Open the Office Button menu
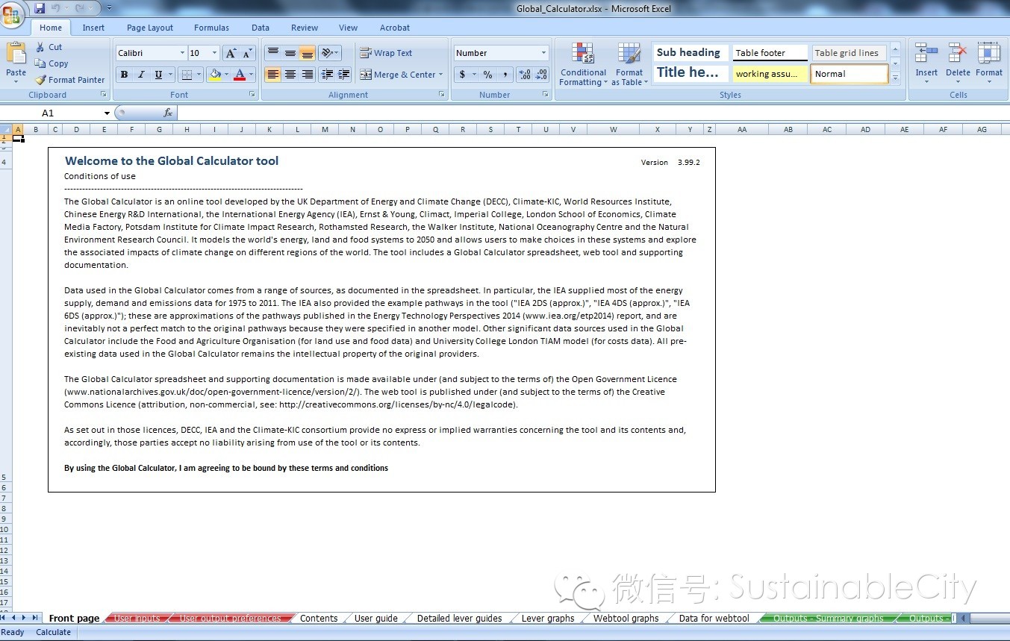Screen dimensions: 1010x641 coord(13,14)
